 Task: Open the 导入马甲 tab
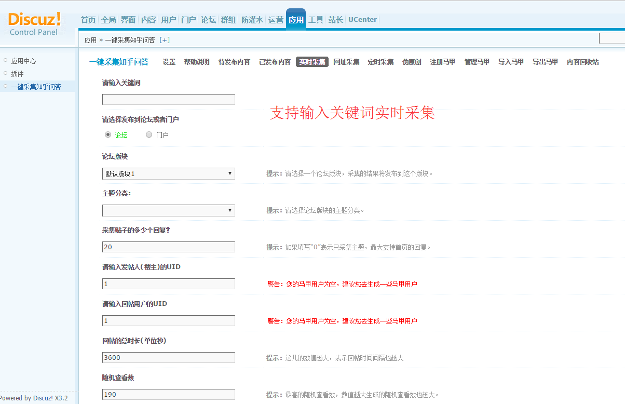pos(511,62)
